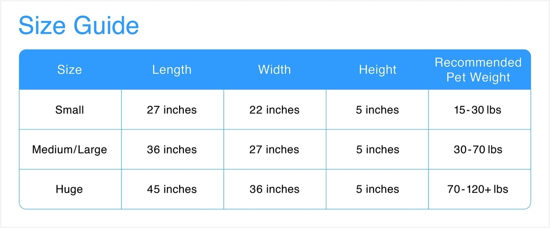Image resolution: width=550 pixels, height=228 pixels.
Task: Click the 70-120+ lbs weight cell
Action: click(x=478, y=189)
